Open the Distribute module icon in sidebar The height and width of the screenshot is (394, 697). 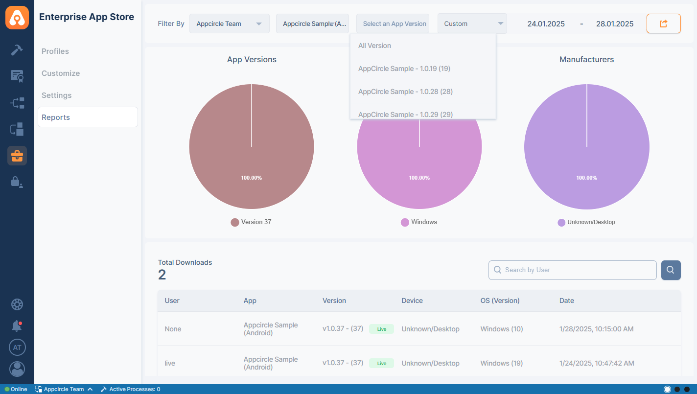tap(17, 103)
